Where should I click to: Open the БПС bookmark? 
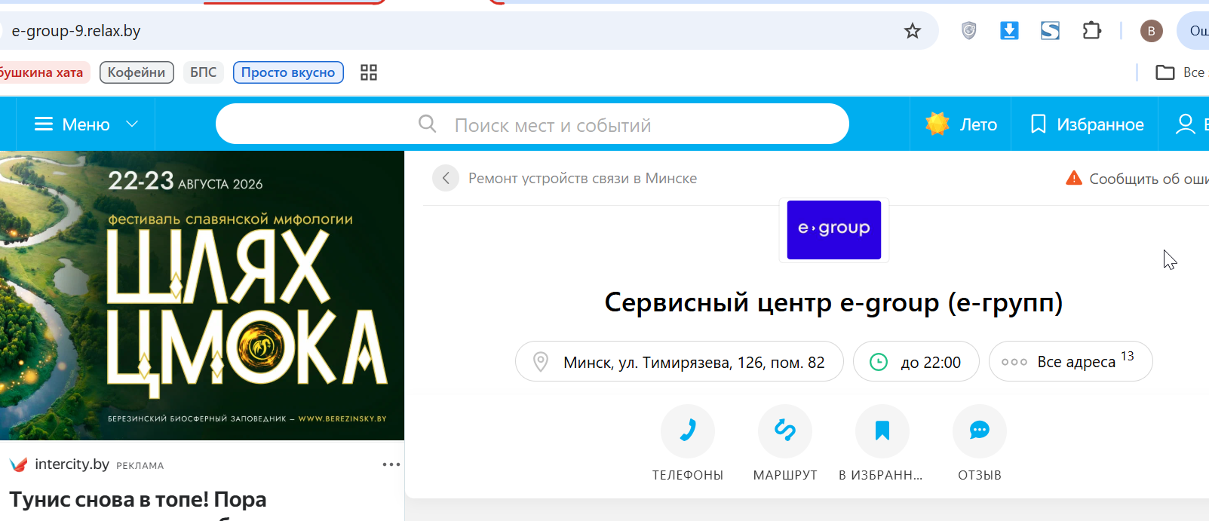click(x=203, y=72)
